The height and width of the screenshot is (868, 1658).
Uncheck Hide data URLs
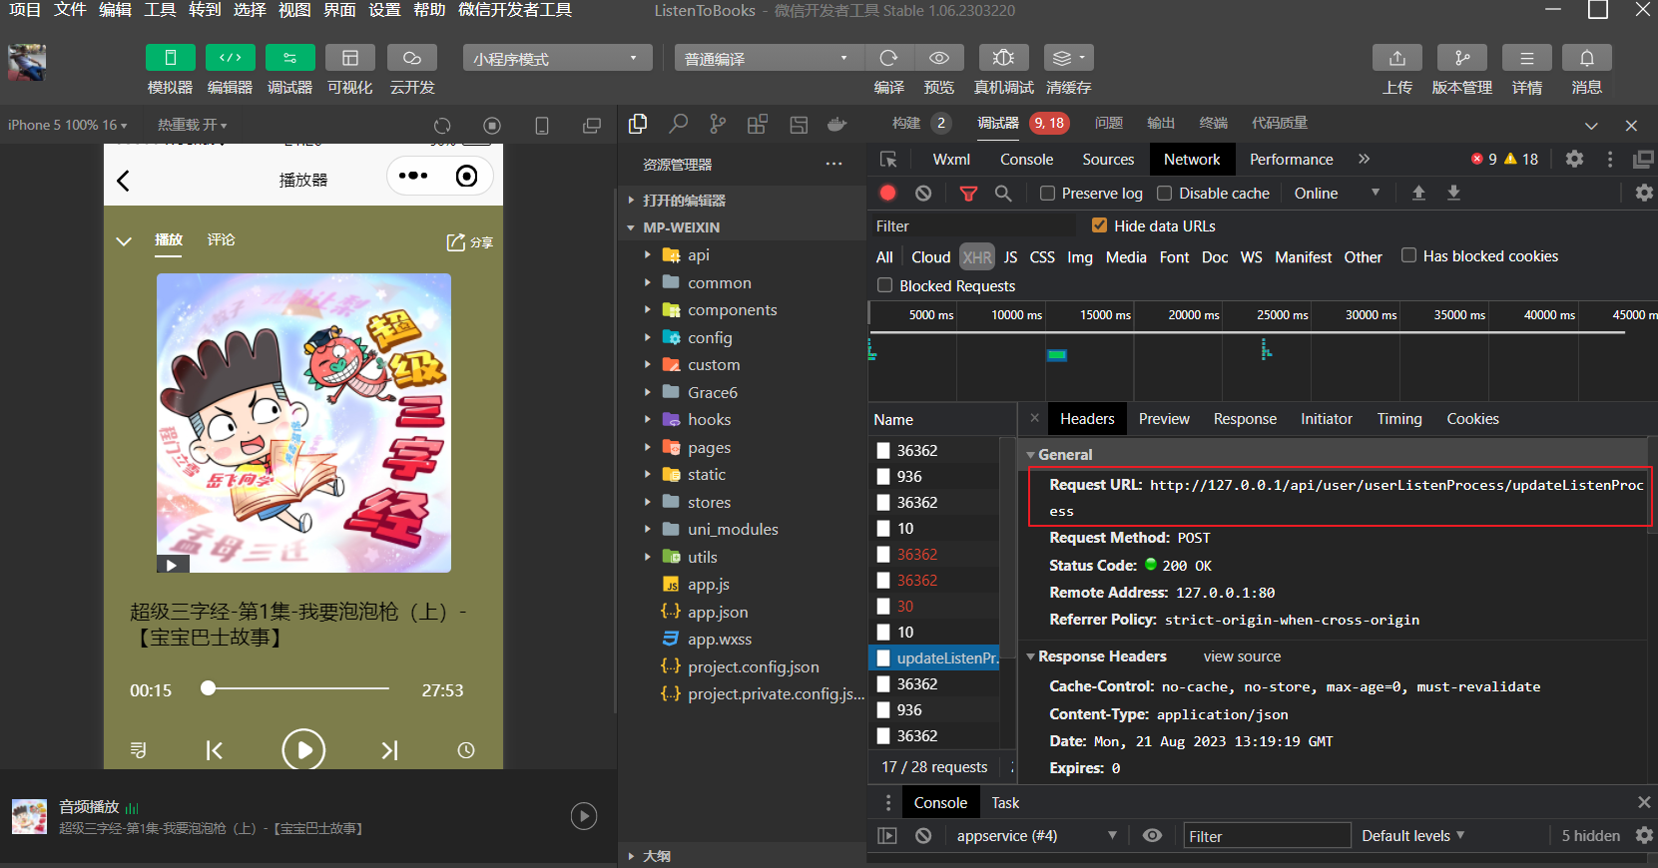(x=1099, y=225)
